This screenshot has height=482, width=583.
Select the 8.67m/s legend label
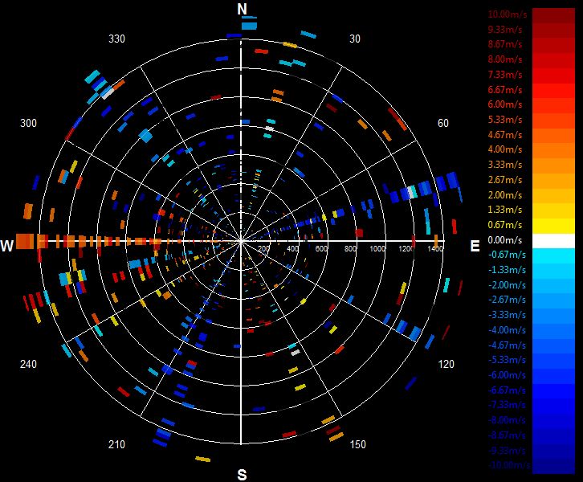(505, 44)
